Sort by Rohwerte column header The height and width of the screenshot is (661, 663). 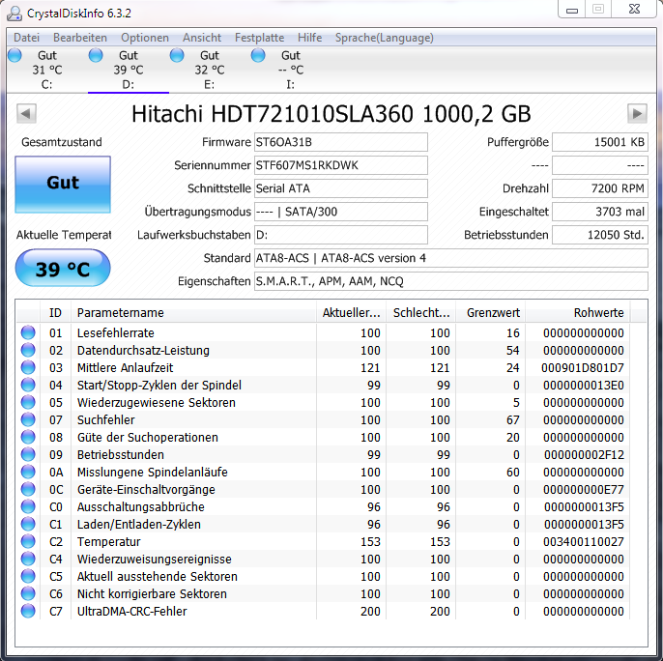click(x=578, y=312)
